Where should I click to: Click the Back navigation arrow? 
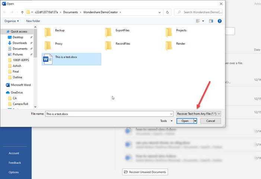pyautogui.click(x=5, y=12)
